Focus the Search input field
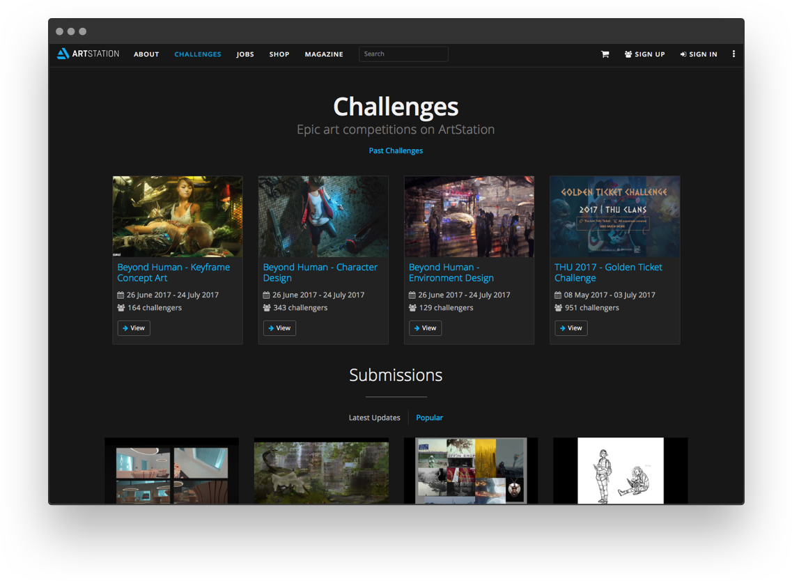The height and width of the screenshot is (581, 792). (x=403, y=54)
